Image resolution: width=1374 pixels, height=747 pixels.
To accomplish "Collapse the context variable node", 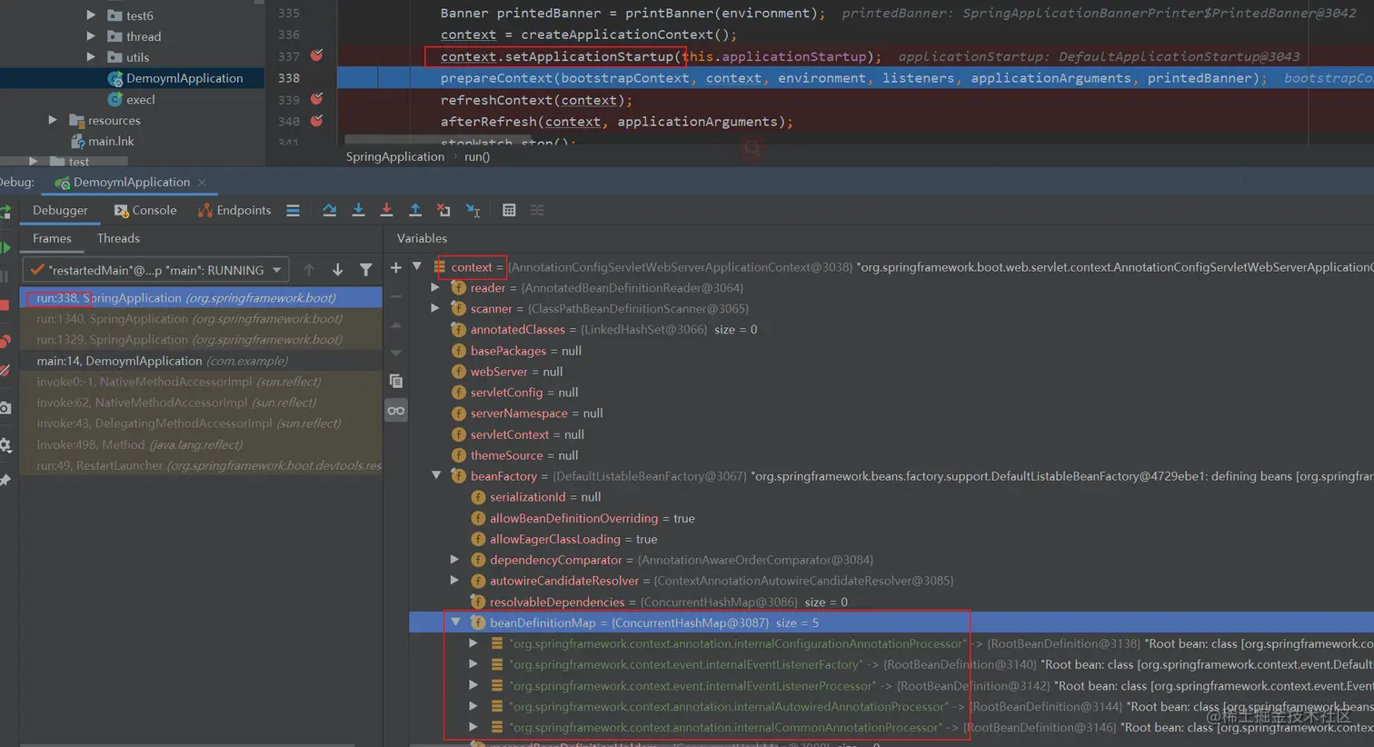I will click(x=417, y=267).
